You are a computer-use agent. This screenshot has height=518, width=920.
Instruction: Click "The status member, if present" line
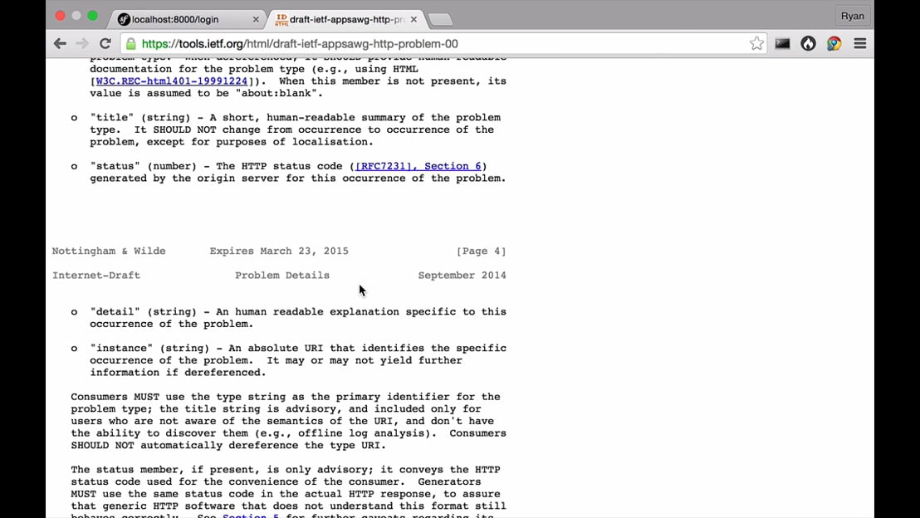[x=286, y=469]
